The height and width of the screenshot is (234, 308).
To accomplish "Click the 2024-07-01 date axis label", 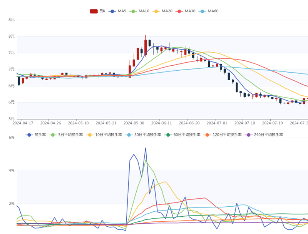I will 217,123.
